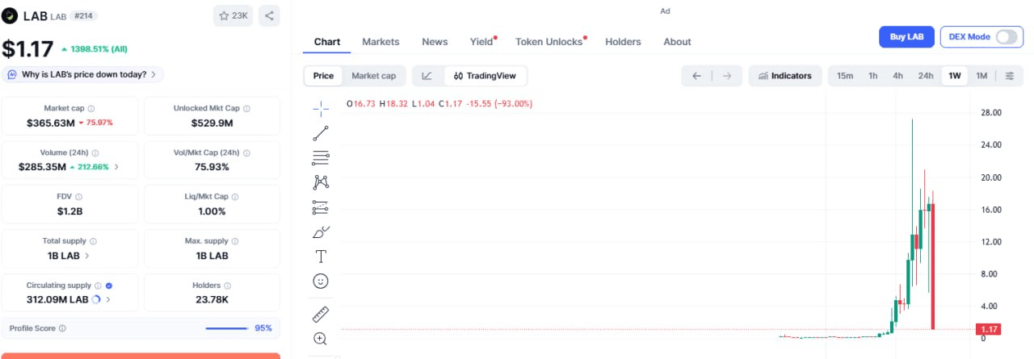Click the Profile Score progress bar
1034x359 pixels.
226,328
